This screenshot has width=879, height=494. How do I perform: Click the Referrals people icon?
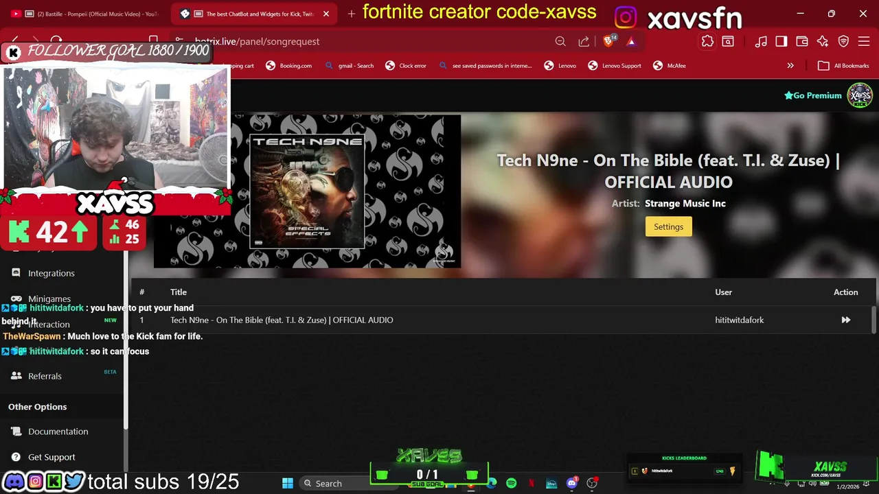pos(16,376)
